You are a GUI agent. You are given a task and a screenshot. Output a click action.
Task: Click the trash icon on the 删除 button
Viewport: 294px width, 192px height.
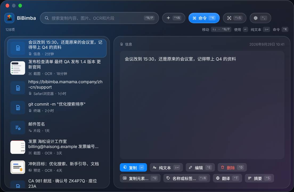coord(223,167)
